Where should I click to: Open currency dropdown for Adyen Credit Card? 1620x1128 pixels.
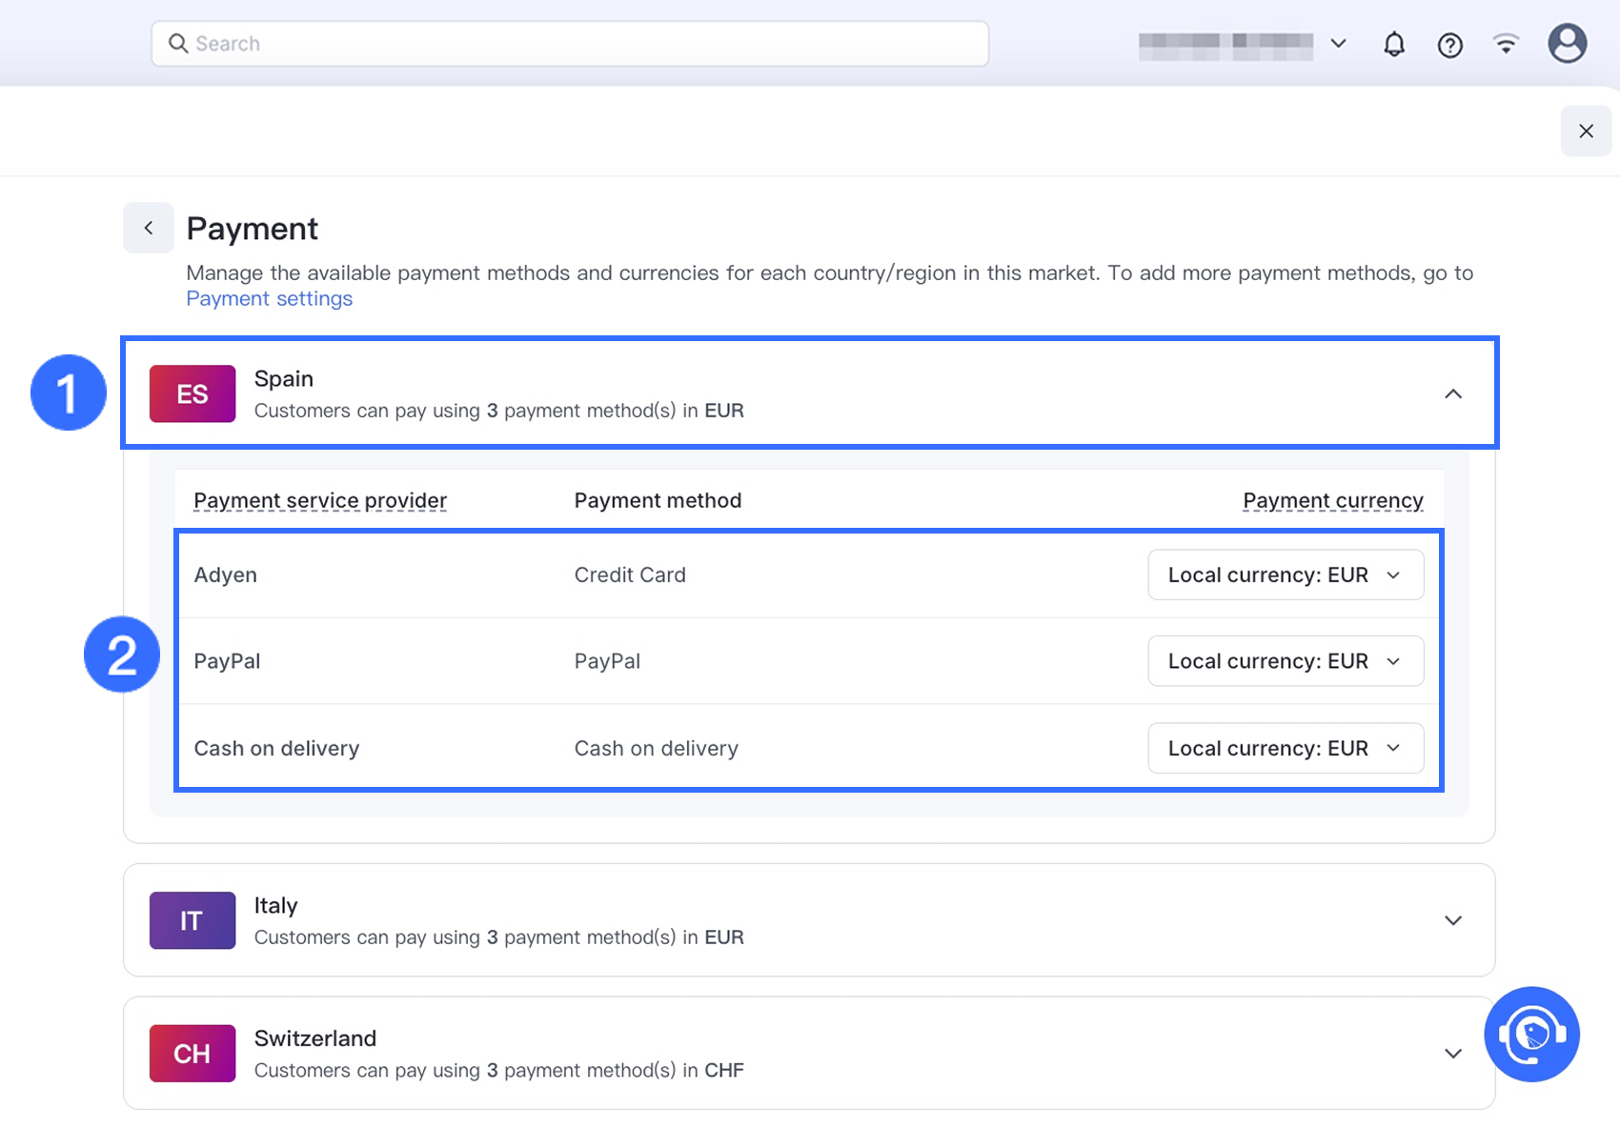point(1285,574)
